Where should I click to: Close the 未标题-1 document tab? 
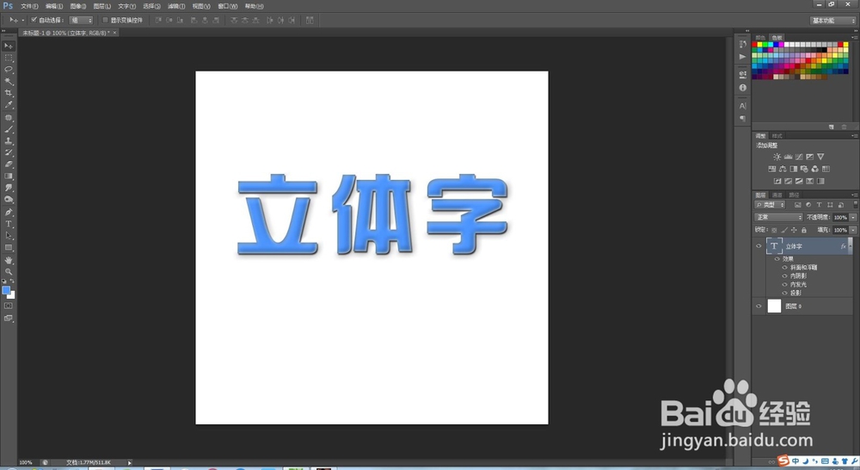[114, 33]
